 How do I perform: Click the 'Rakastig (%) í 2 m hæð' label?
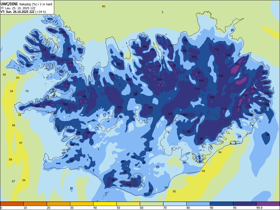(36, 4)
